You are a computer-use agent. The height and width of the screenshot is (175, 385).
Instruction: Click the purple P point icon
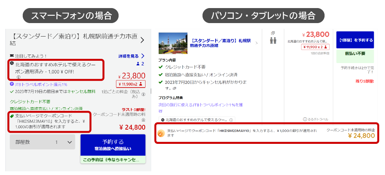pos(12,84)
